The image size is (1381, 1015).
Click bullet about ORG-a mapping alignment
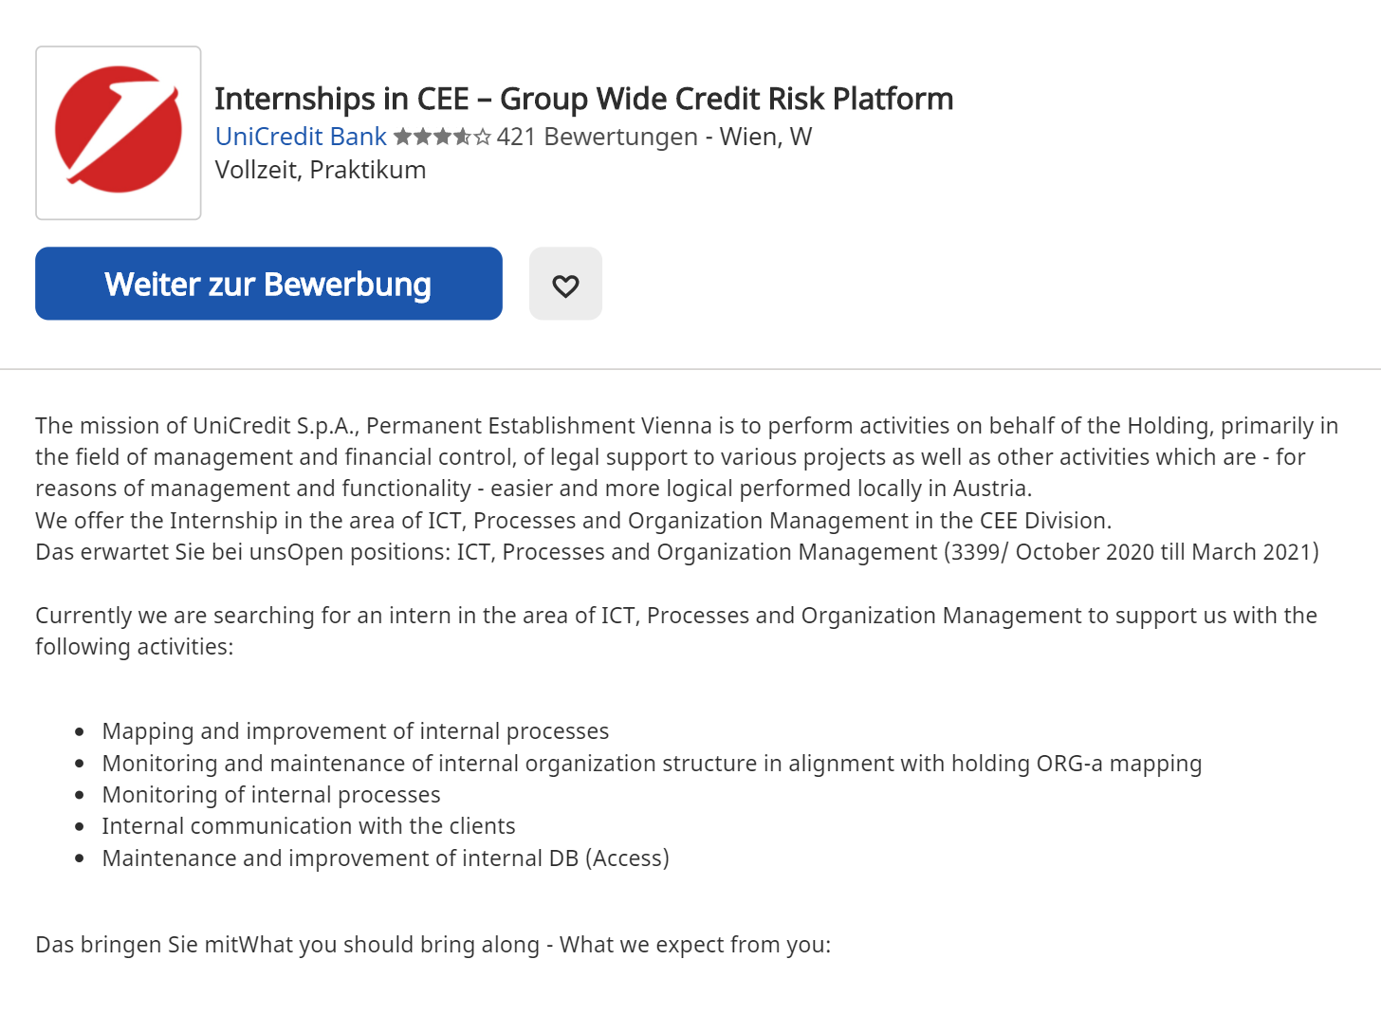tap(652, 764)
